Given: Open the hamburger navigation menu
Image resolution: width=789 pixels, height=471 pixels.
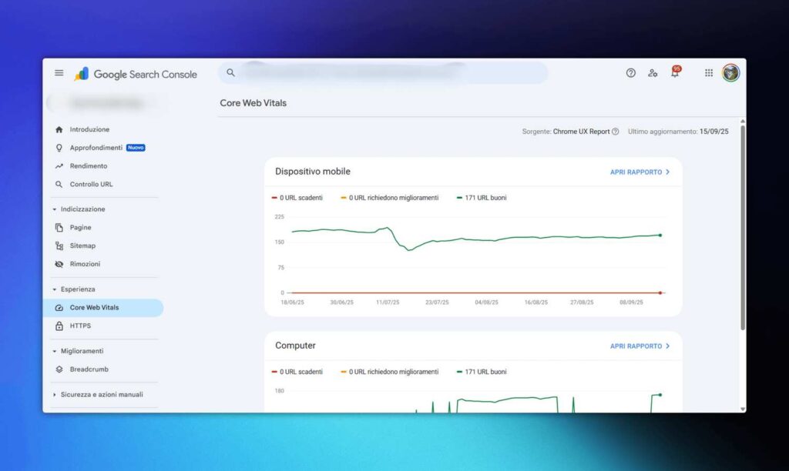Looking at the screenshot, I should [x=59, y=72].
